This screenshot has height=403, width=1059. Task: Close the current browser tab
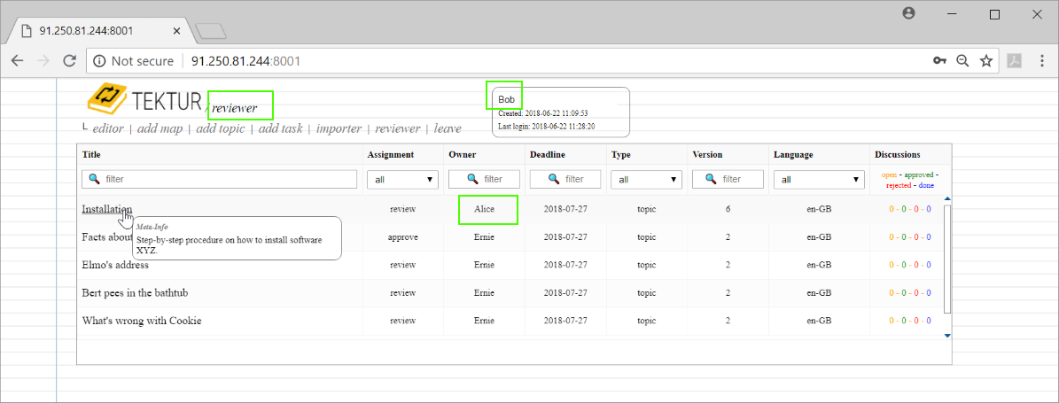tap(177, 30)
